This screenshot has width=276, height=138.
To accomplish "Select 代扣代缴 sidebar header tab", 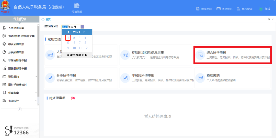I will [20, 19].
